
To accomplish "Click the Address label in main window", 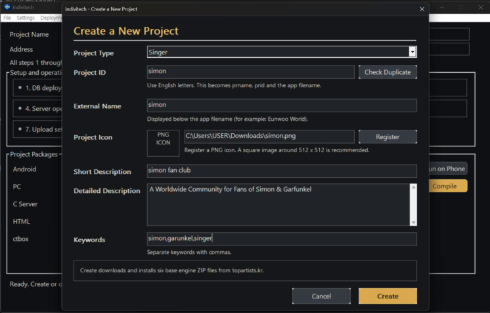I will coord(21,49).
